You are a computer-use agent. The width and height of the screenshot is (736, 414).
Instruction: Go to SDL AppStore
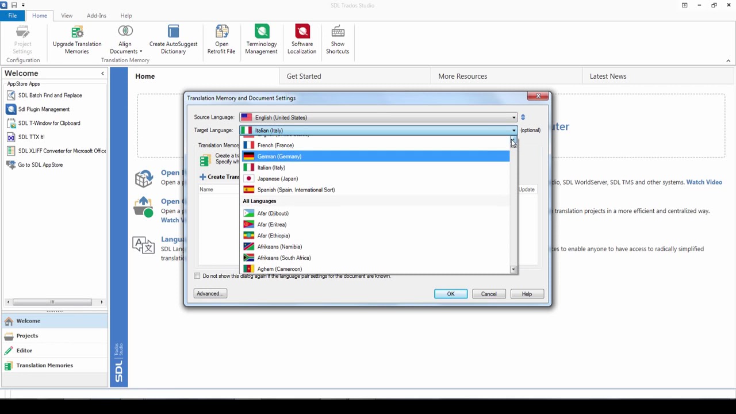(40, 164)
